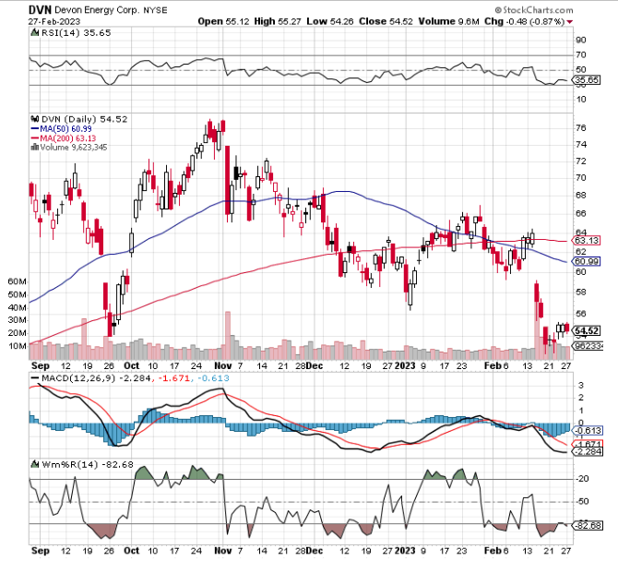Click the red down triangle after Chg
Screen dimensions: 618x561
point(569,22)
